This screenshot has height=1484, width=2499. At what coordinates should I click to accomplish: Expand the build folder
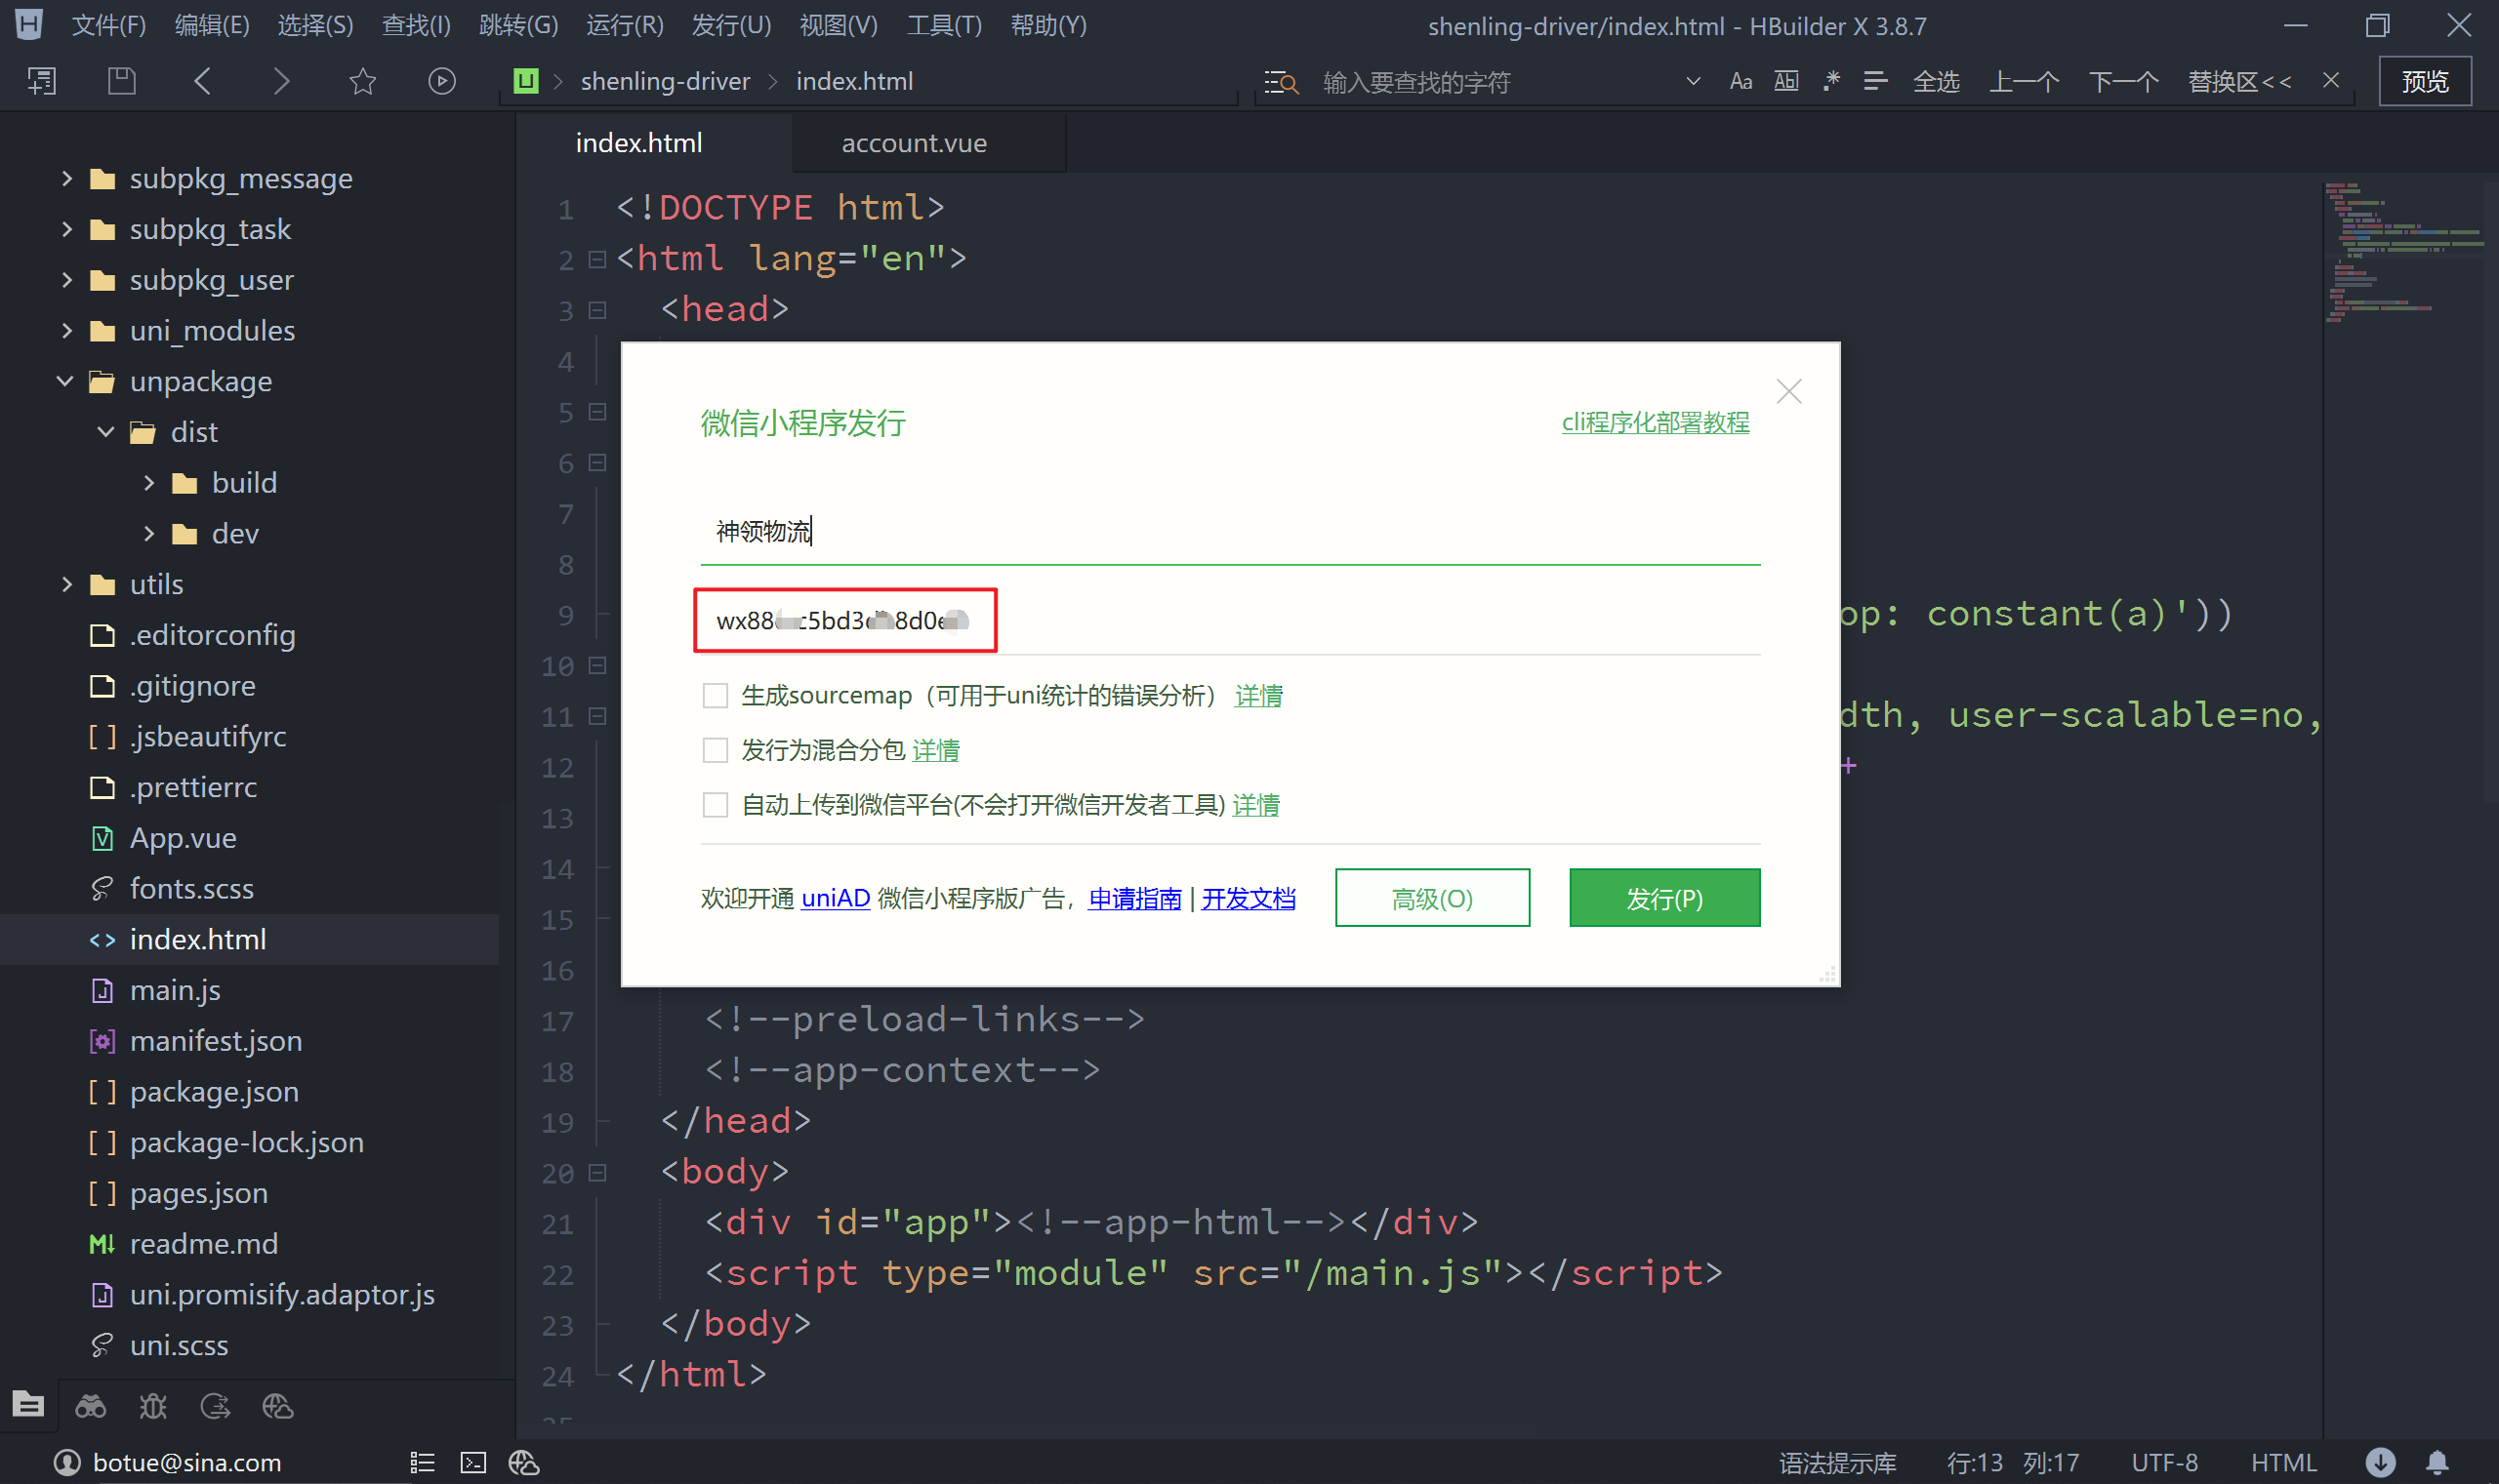pos(149,483)
